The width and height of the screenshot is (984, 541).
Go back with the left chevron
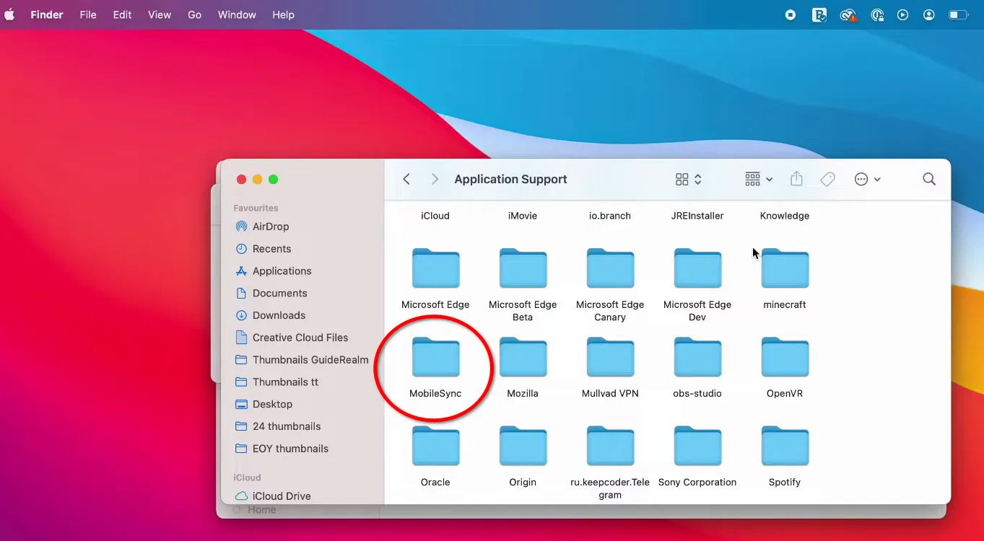(x=406, y=179)
